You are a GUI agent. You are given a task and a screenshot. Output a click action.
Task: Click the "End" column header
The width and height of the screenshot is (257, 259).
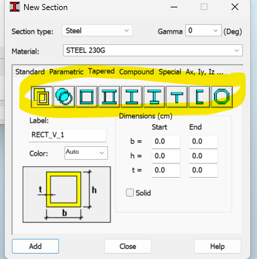(195, 127)
